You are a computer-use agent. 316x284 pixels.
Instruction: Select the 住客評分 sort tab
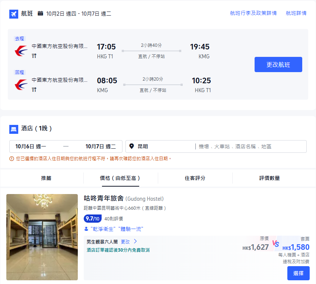click(195, 178)
